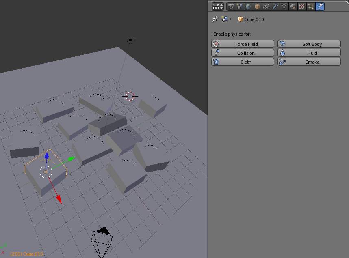The image size is (349, 258).
Task: Click the Fluid droplet icon
Action: tap(282, 53)
